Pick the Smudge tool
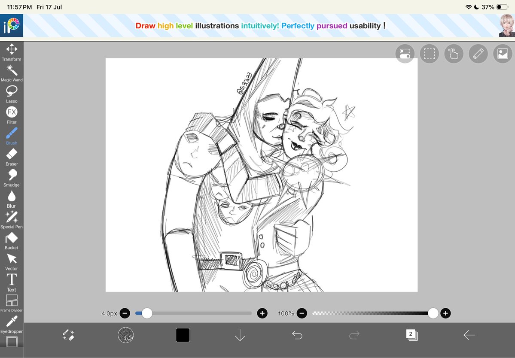Image resolution: width=515 pixels, height=358 pixels. pyautogui.click(x=12, y=178)
